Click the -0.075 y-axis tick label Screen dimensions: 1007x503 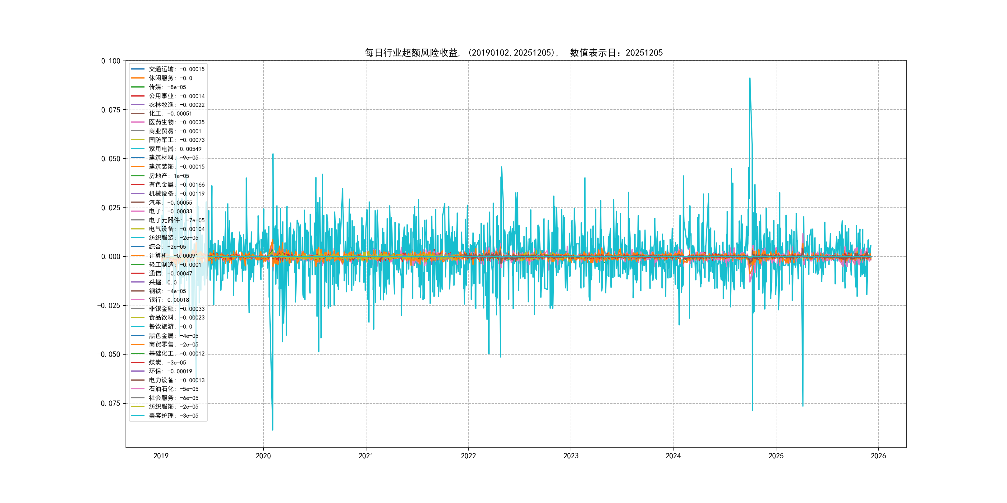(x=109, y=403)
